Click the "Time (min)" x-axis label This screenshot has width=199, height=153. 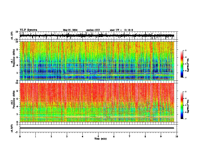[x=101, y=139]
